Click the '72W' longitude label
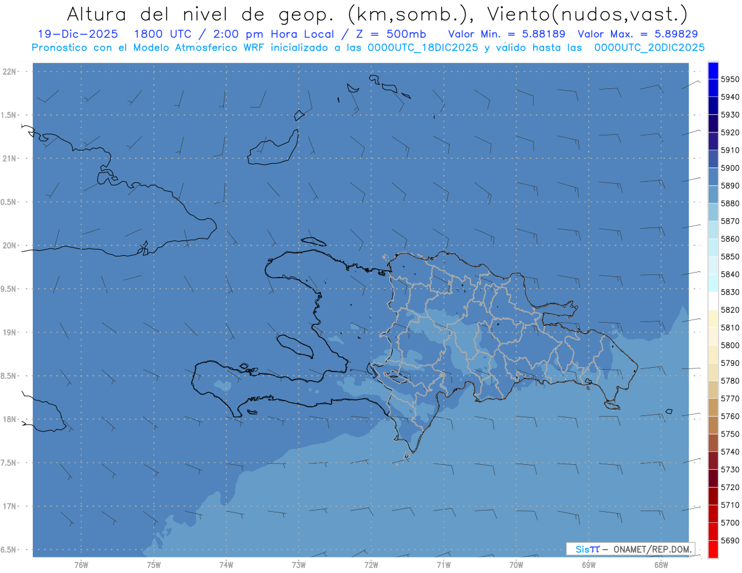 point(371,565)
